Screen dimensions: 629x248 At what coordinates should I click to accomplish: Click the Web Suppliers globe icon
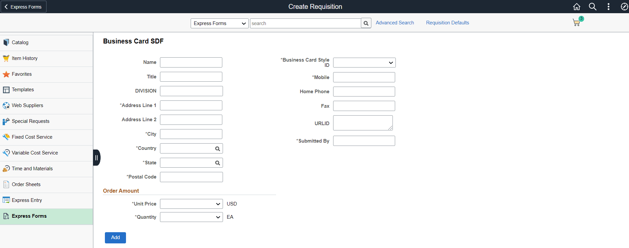click(6, 106)
